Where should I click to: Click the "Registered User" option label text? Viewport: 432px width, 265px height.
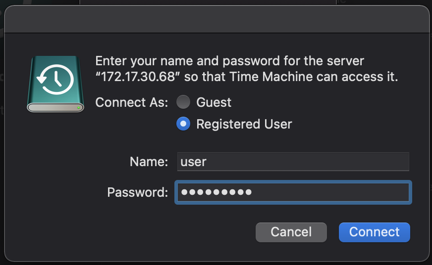click(244, 124)
